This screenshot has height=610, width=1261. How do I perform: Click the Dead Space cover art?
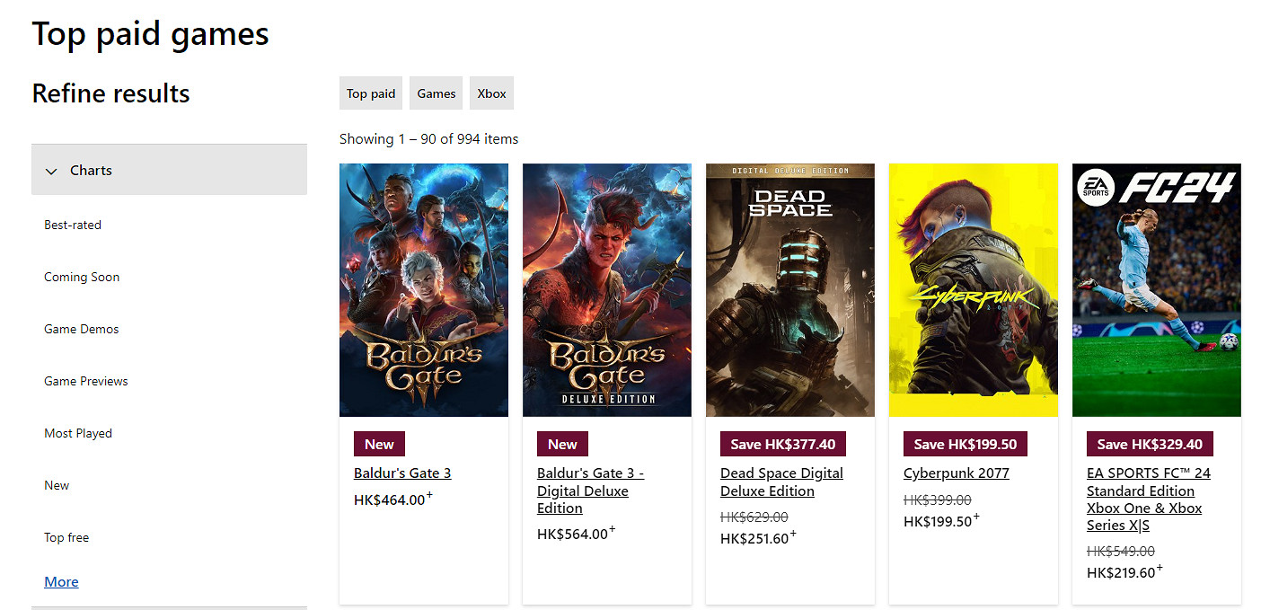point(789,289)
